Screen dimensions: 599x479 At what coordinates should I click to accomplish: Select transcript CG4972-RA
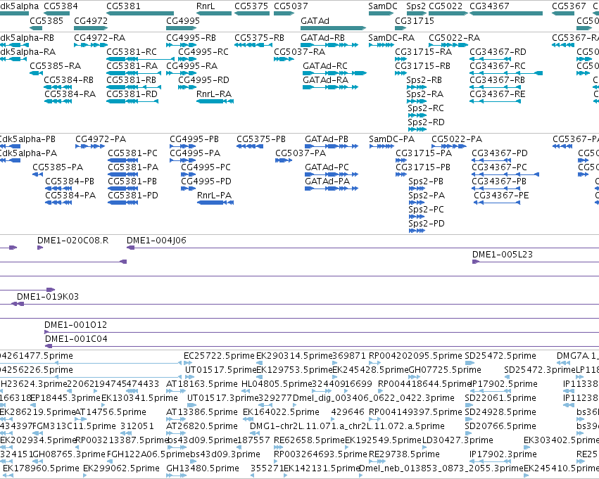(91, 45)
